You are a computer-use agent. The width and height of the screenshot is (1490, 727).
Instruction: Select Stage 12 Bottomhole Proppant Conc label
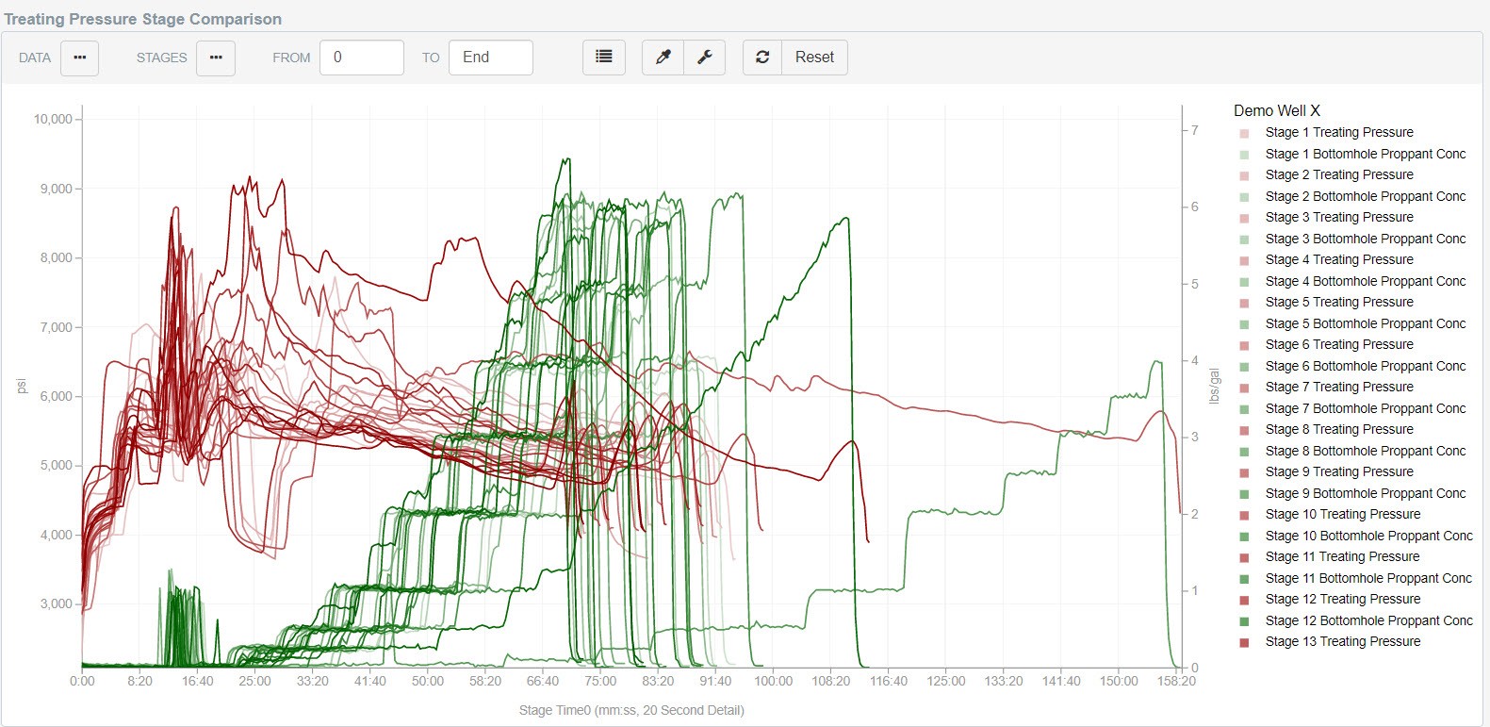pos(1369,620)
